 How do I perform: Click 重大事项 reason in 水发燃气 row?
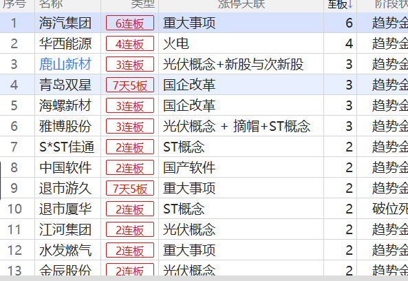pyautogui.click(x=189, y=250)
